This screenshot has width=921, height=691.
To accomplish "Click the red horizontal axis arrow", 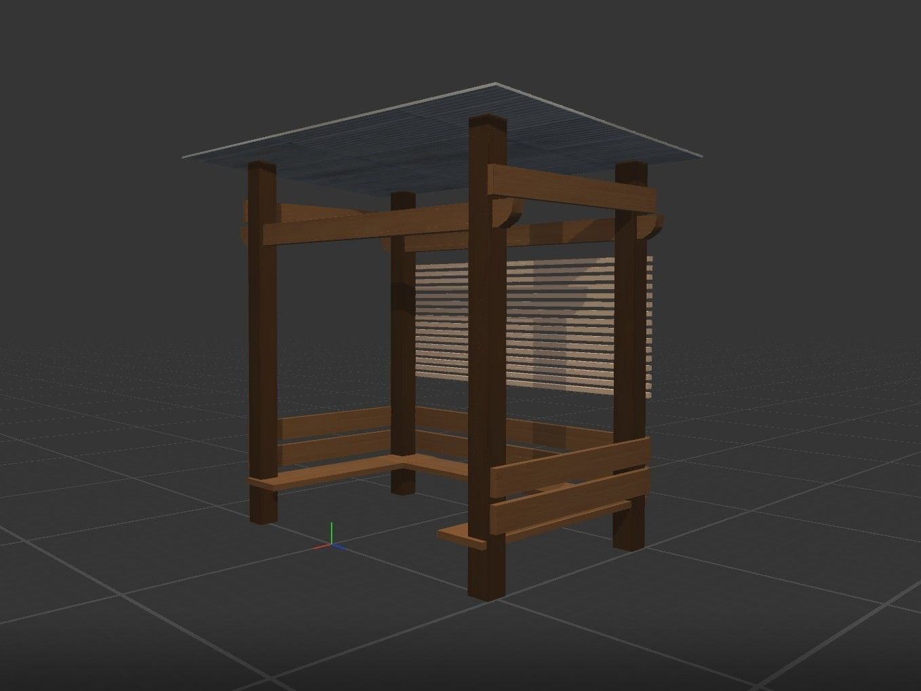I will click(x=319, y=546).
